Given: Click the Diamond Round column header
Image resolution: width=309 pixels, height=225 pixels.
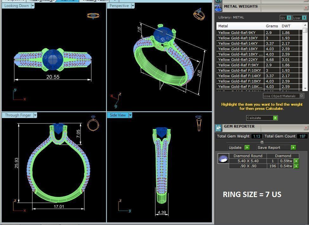Looking at the screenshot, I should click(248, 156).
